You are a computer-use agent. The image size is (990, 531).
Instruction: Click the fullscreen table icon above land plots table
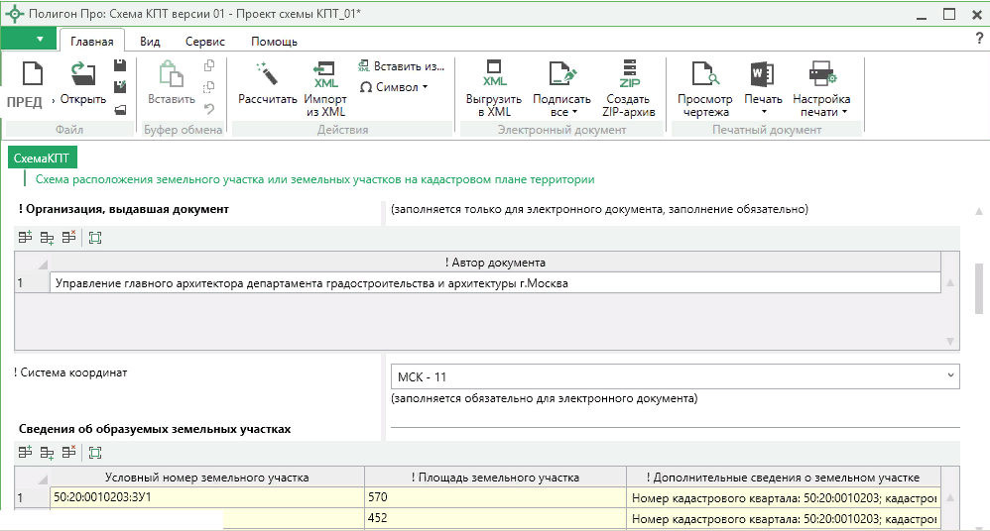tap(95, 453)
